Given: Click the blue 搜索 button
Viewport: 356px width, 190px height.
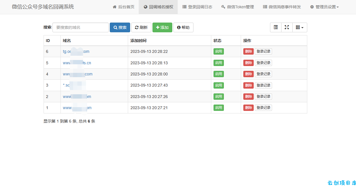Looking at the screenshot, I should click(x=120, y=27).
